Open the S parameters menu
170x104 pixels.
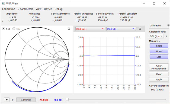click(25, 9)
